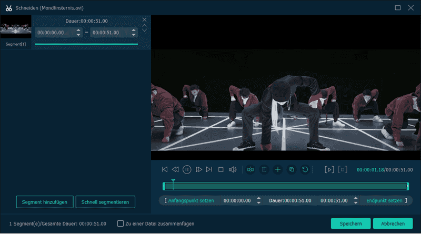
Task: Mute the volume speaker icon
Action: click(233, 169)
